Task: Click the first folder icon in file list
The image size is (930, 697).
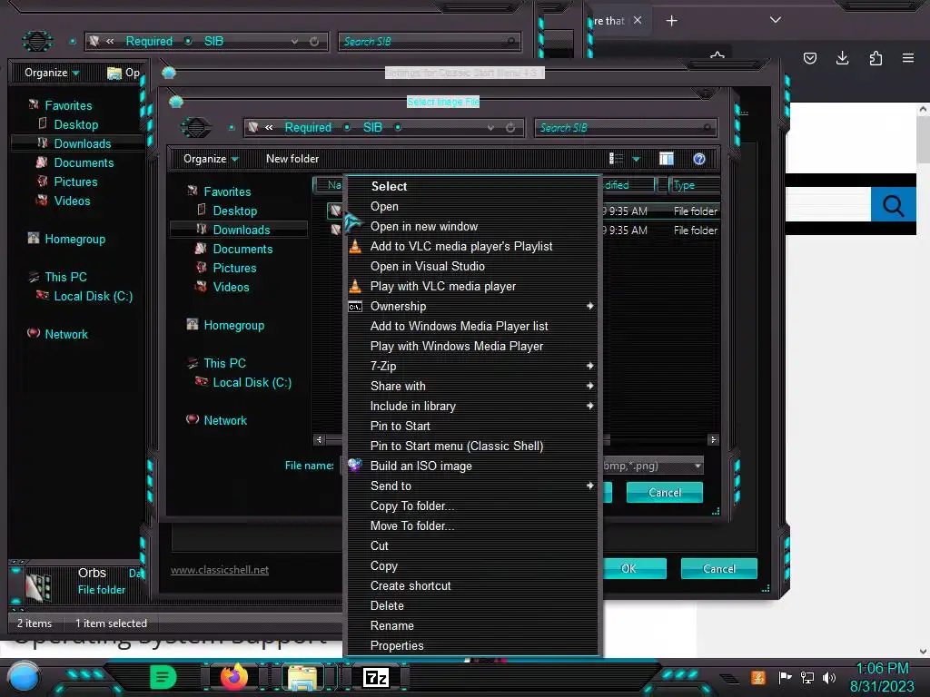Action: pyautogui.click(x=335, y=211)
